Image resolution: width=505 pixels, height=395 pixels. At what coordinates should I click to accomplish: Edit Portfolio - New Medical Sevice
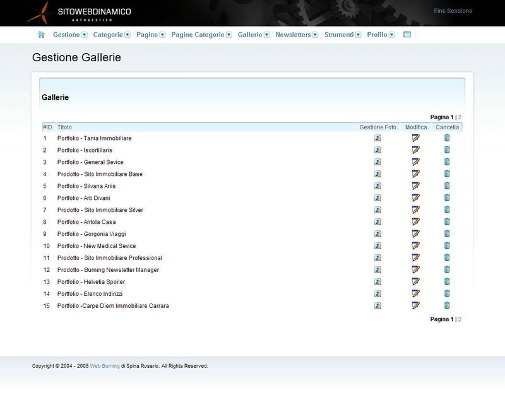pyautogui.click(x=416, y=245)
